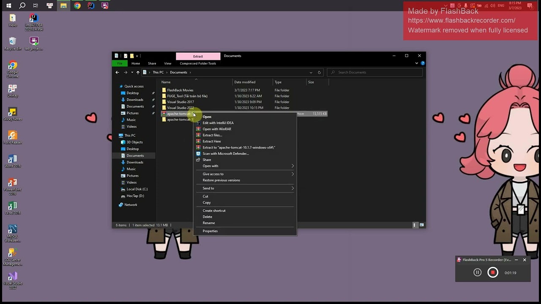Select the Google Chrome desktop shortcut
This screenshot has width=541, height=304.
coord(13,69)
